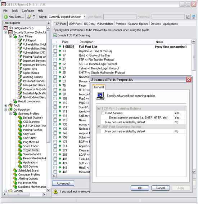This screenshot has height=204, width=198.
Task: Click the pin icon in Tools Explorer header
Action: click(49, 23)
